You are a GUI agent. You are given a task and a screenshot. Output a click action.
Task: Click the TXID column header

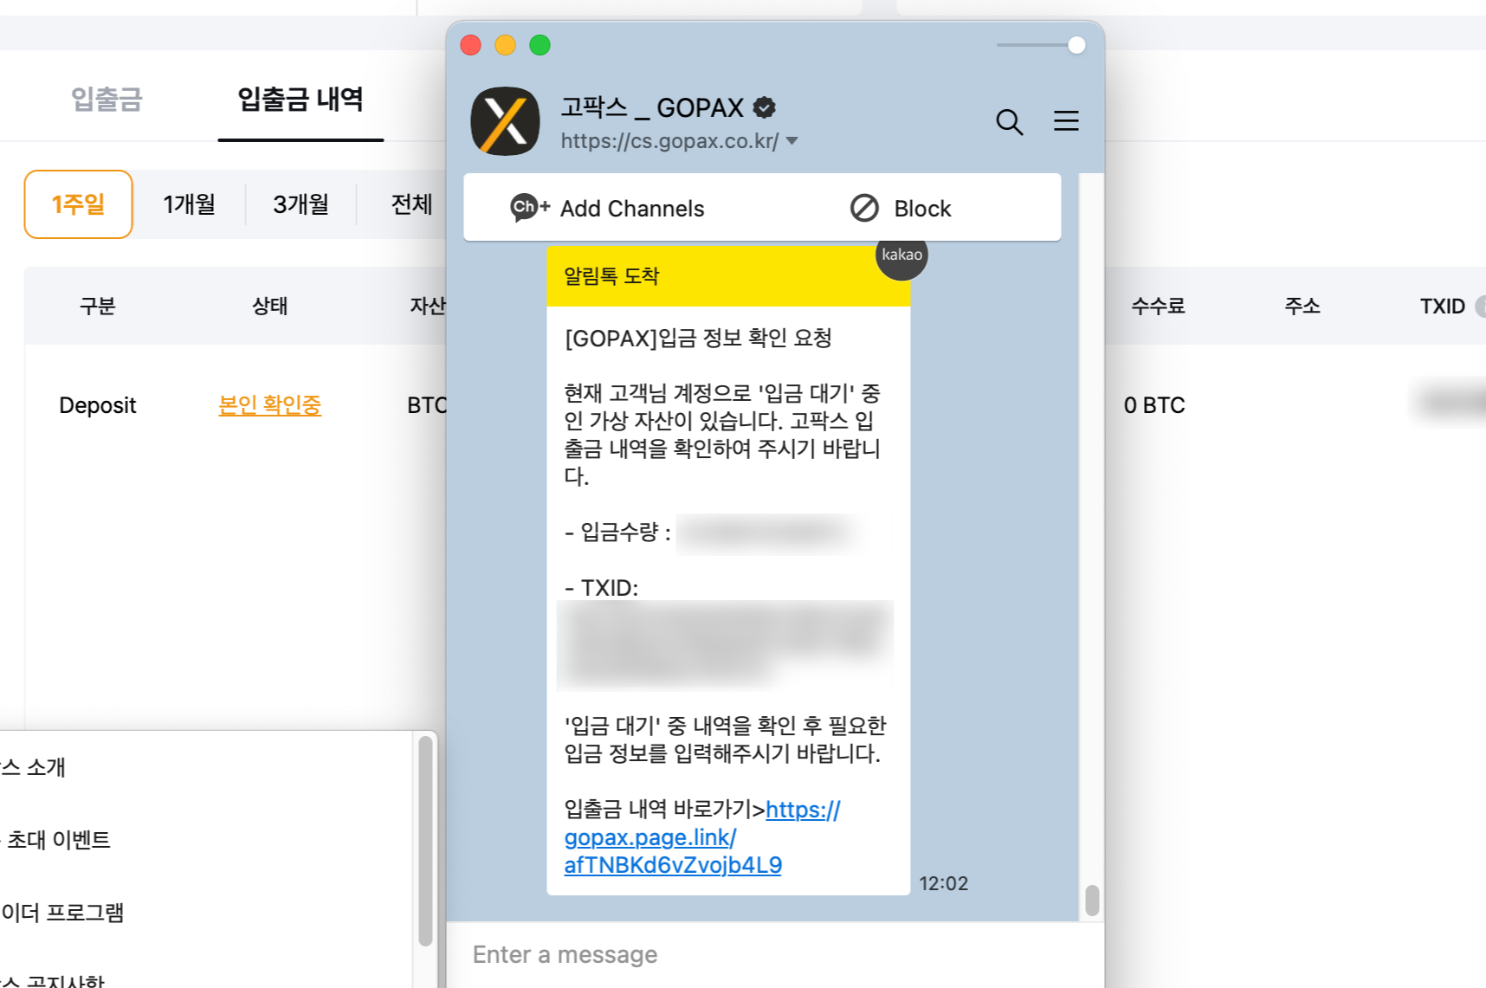point(1443,306)
